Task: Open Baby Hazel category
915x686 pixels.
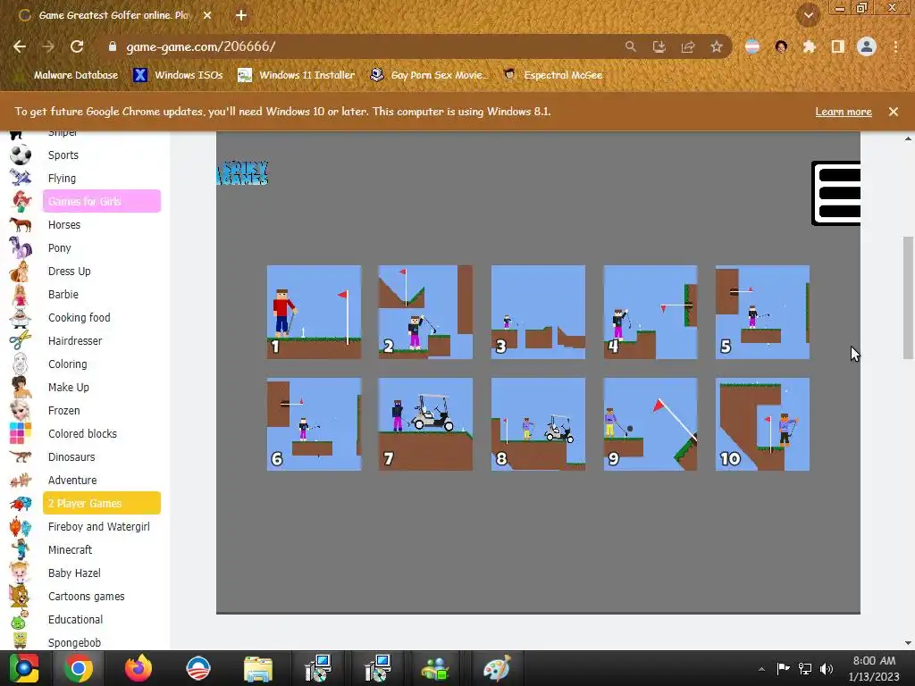Action: [x=75, y=573]
